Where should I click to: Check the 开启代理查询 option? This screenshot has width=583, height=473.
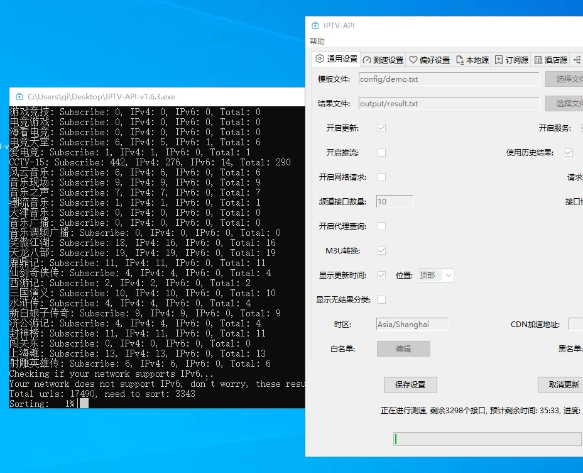pos(381,226)
